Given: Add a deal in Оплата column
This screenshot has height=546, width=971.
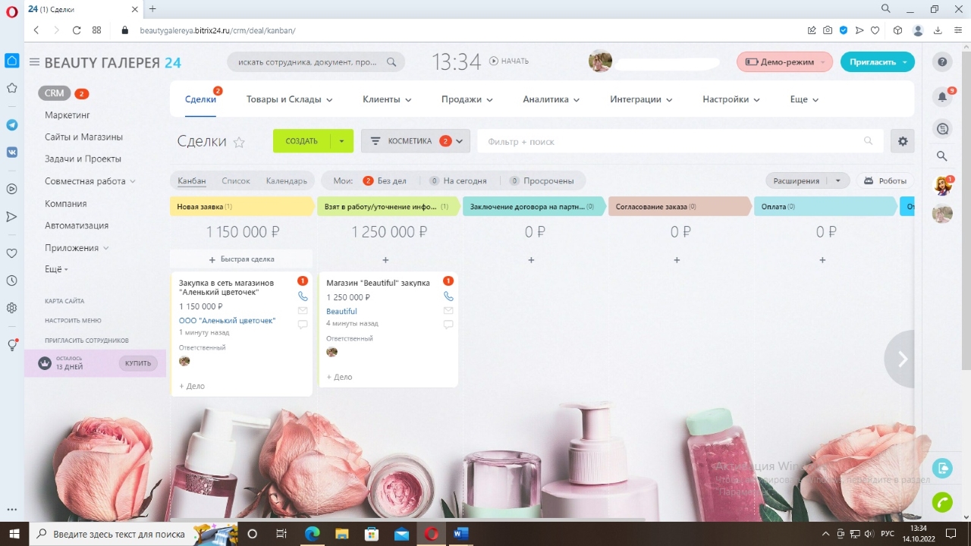Looking at the screenshot, I should (x=822, y=260).
